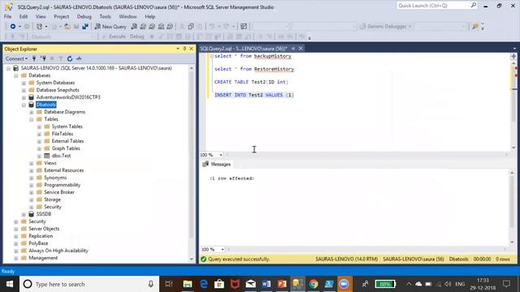Click 'Query executed successfully' status text
This screenshot has width=520, height=292.
[239, 260]
